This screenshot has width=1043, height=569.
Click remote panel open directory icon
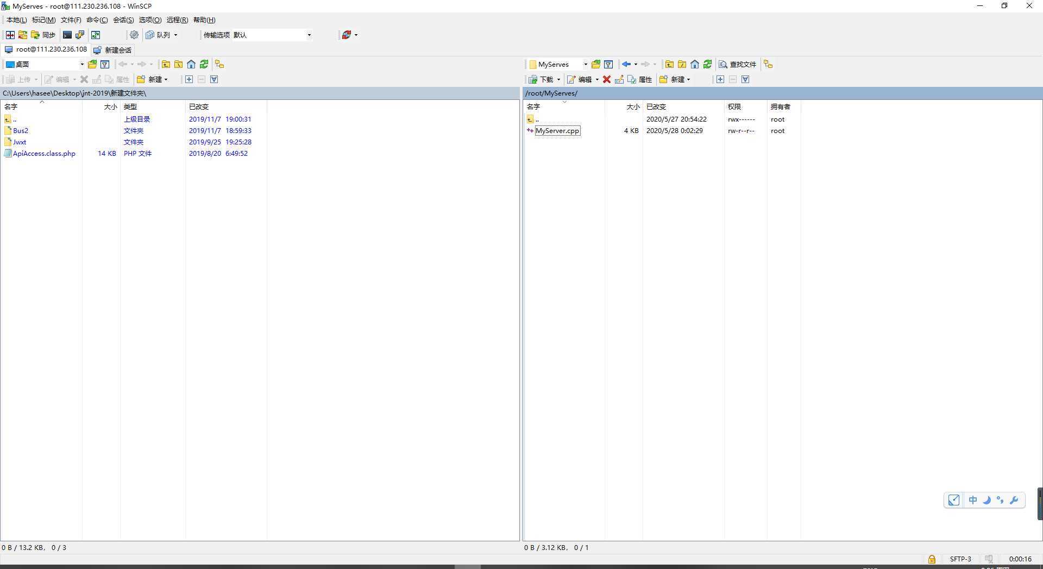pyautogui.click(x=596, y=64)
